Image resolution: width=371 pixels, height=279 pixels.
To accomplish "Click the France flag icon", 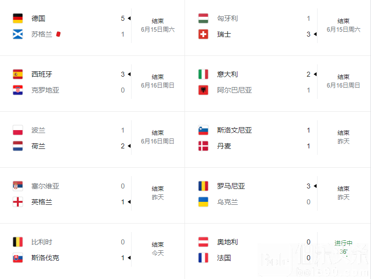I will (x=203, y=258).
